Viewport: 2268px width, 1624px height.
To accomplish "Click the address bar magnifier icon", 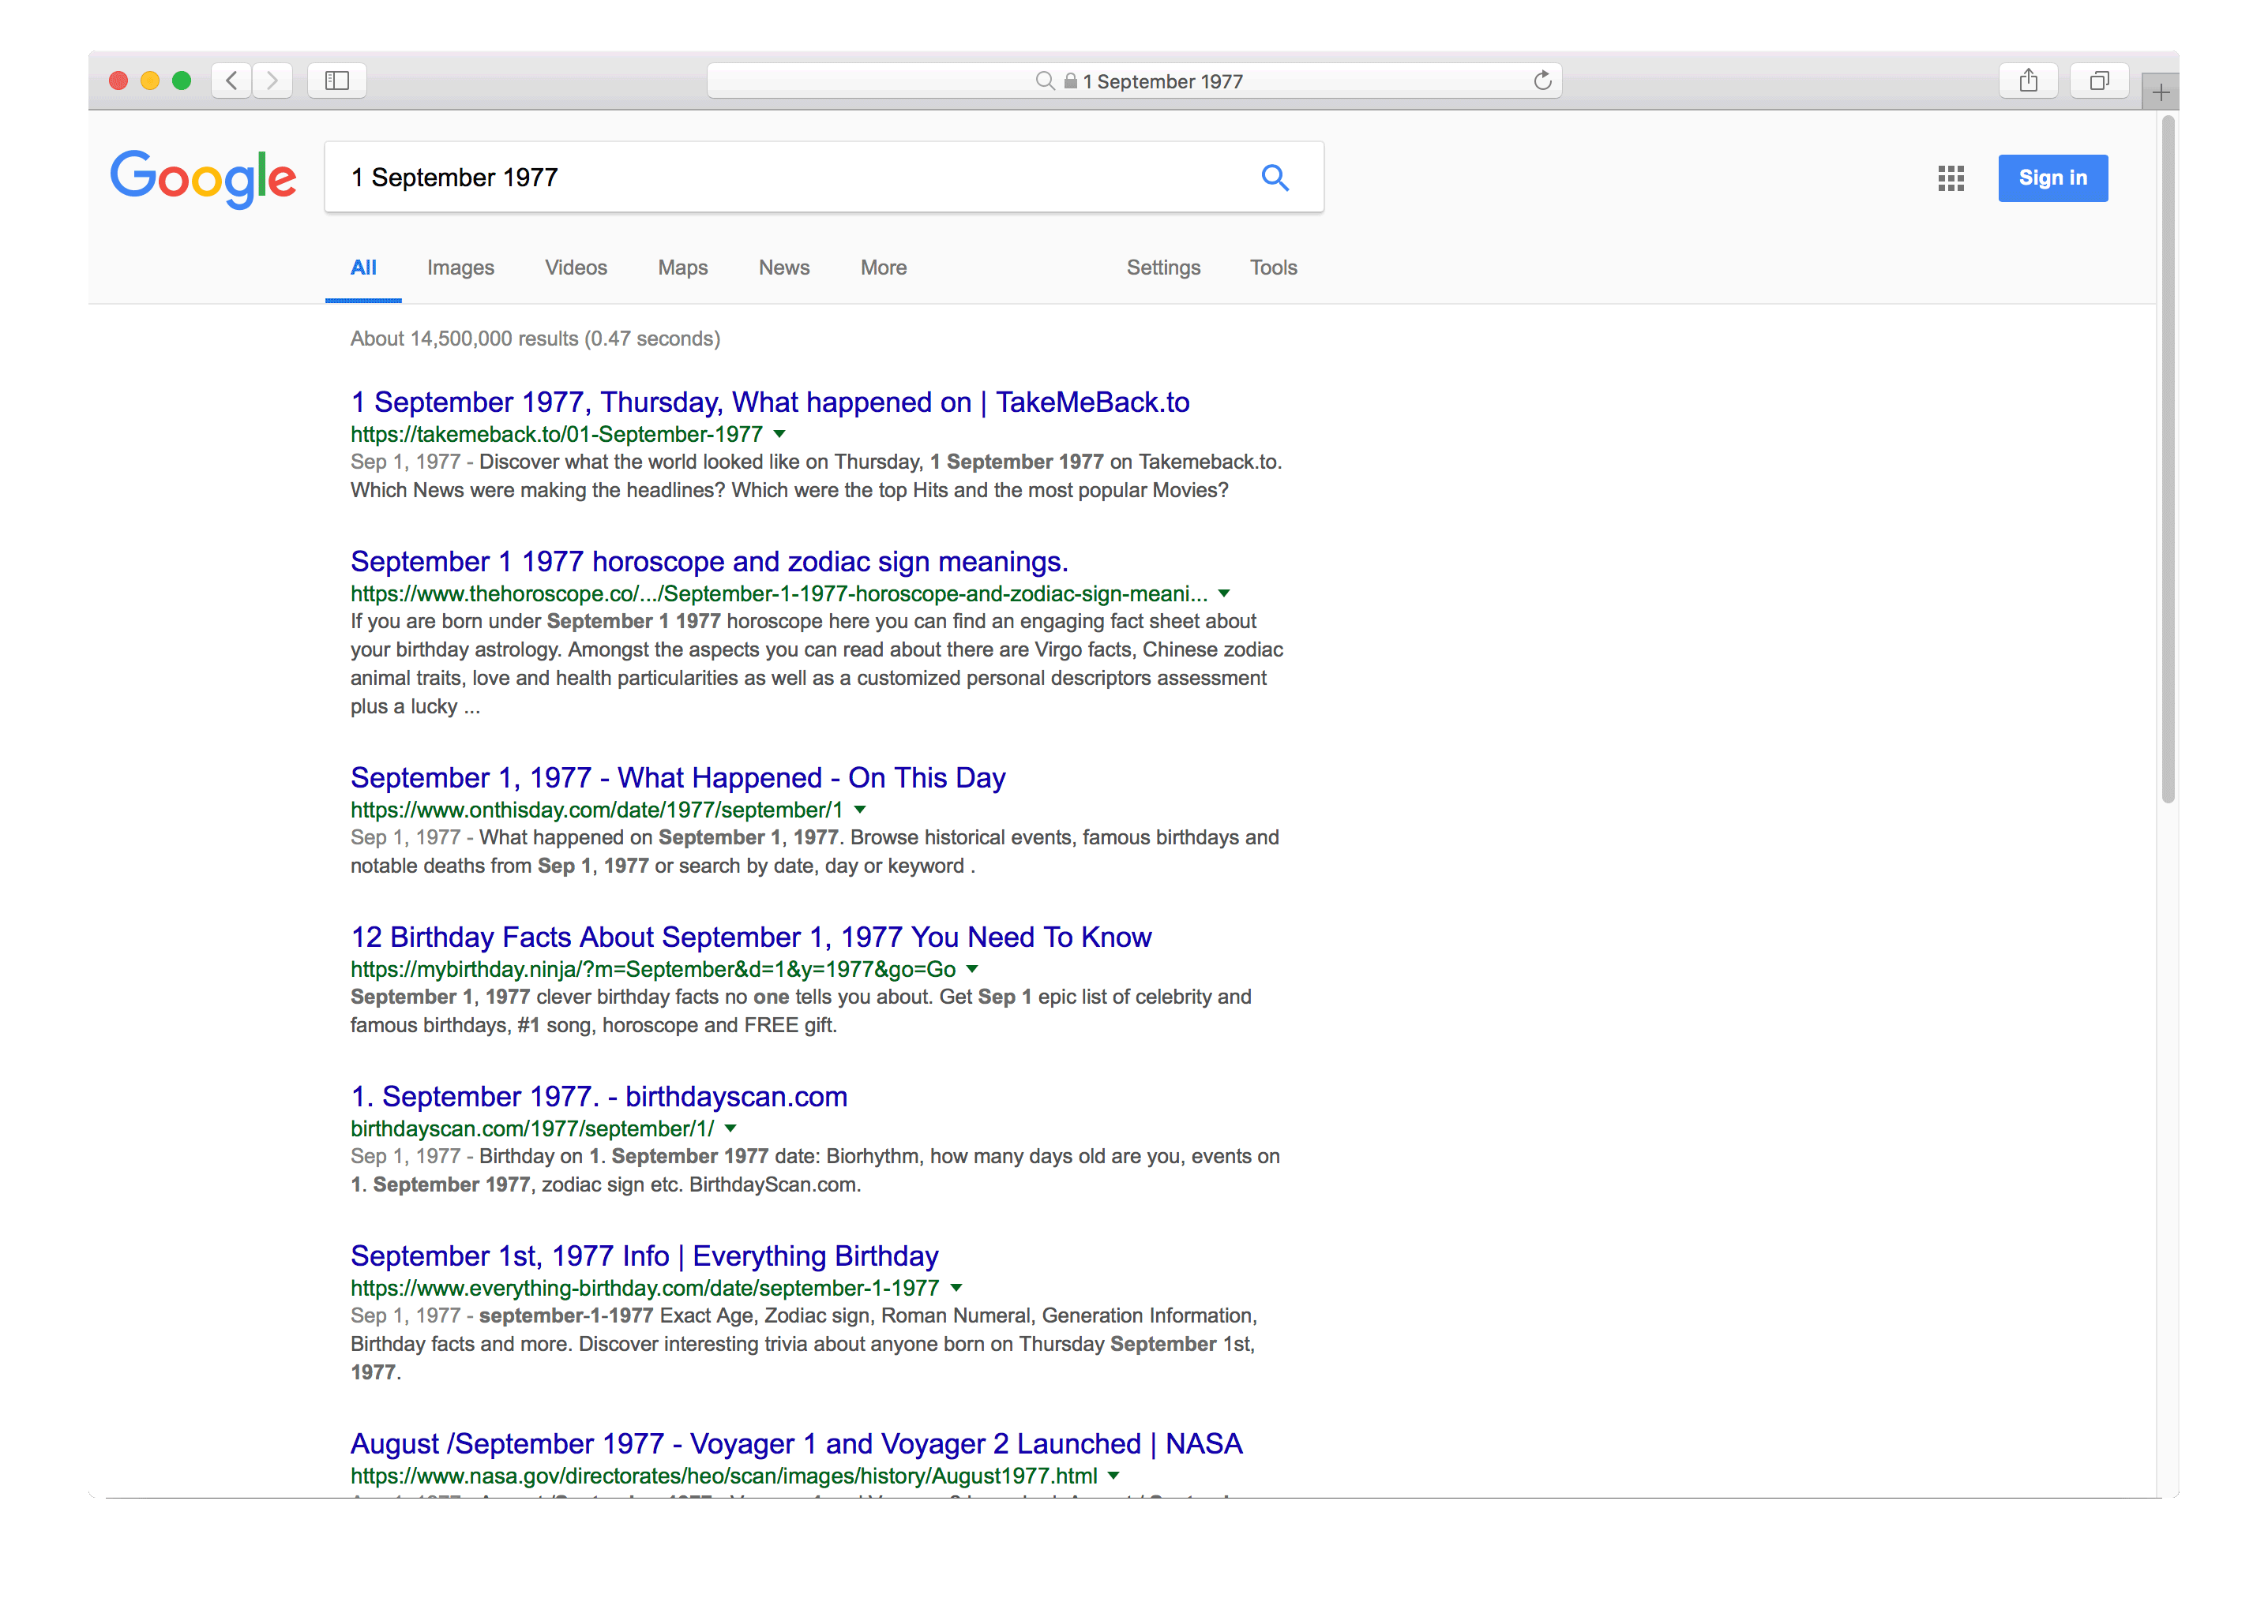I will pyautogui.click(x=1045, y=81).
